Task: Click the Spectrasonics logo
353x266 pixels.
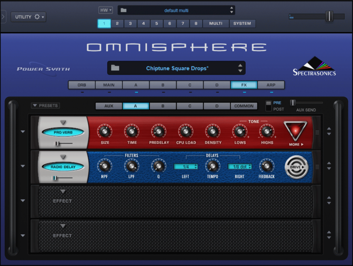Action: [x=314, y=66]
